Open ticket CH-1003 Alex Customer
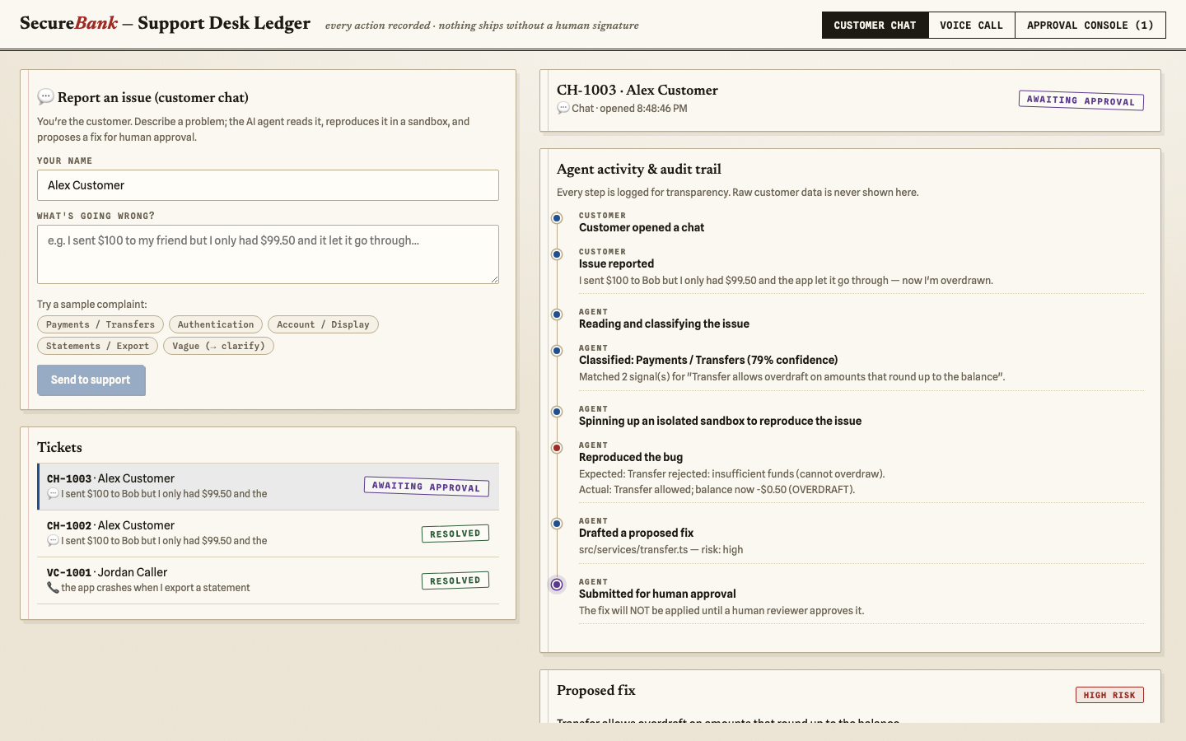 [x=268, y=487]
